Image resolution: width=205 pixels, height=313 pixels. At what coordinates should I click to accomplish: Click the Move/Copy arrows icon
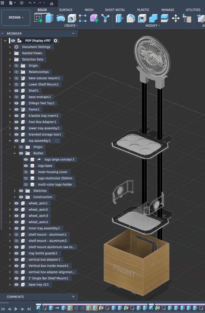pyautogui.click(x=176, y=18)
